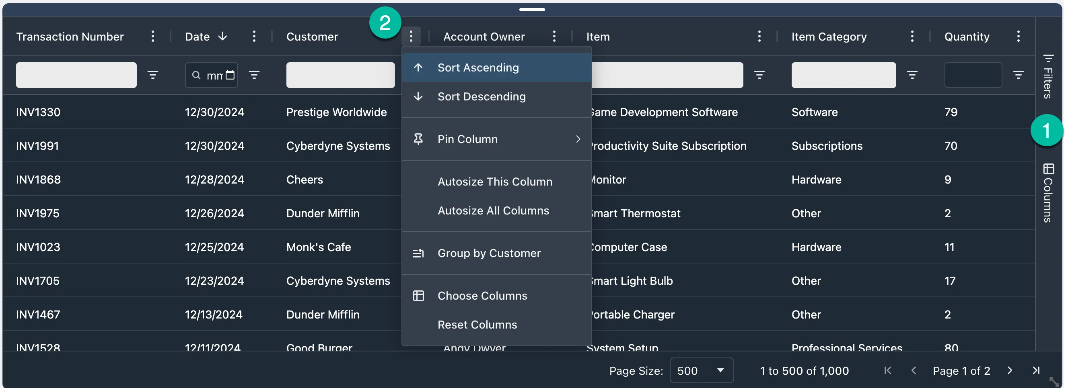Open Item filter options icon
Image resolution: width=1066 pixels, height=388 pixels.
759,75
